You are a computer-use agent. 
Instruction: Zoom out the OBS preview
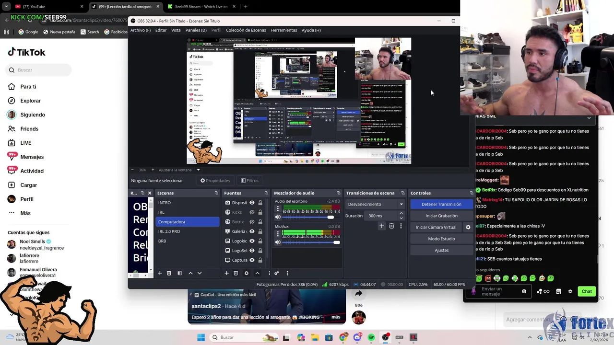[132, 170]
